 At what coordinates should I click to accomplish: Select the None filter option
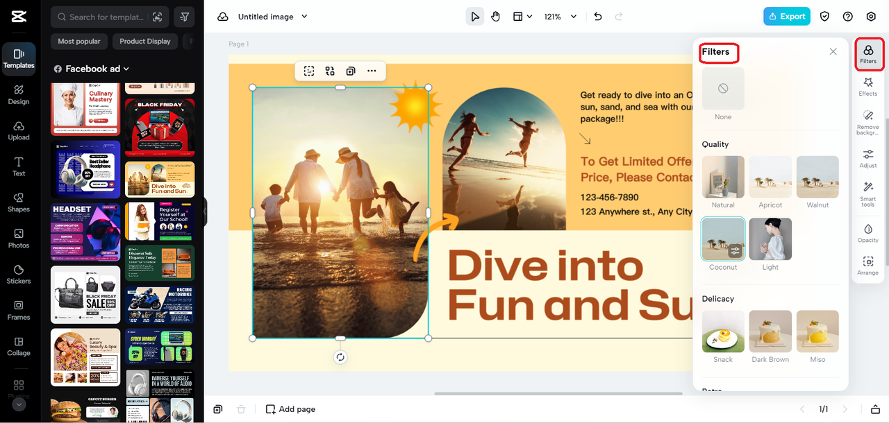point(723,89)
